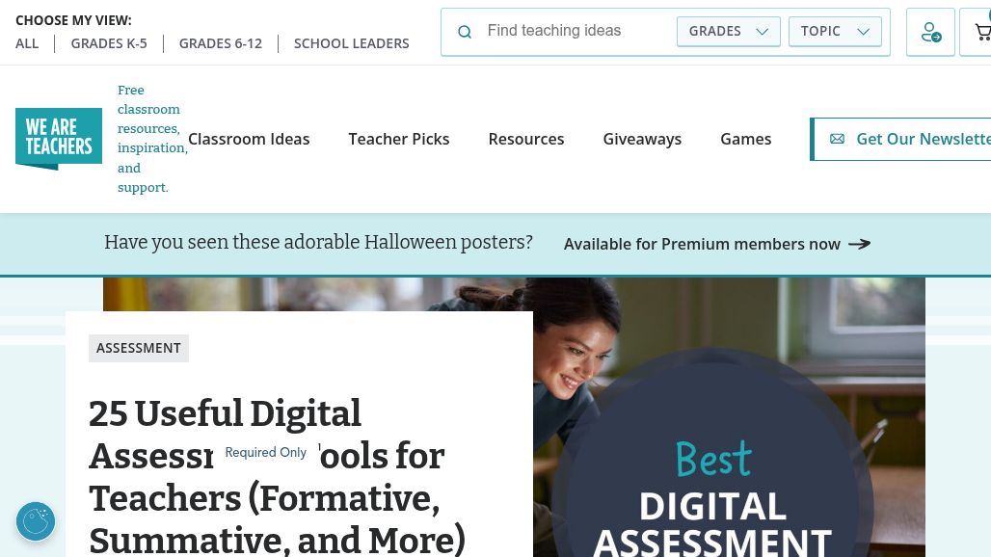Switch view to SCHOOL LEADERS

point(352,43)
